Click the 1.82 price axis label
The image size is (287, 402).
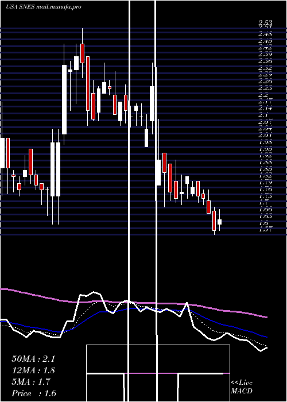click(x=265, y=176)
